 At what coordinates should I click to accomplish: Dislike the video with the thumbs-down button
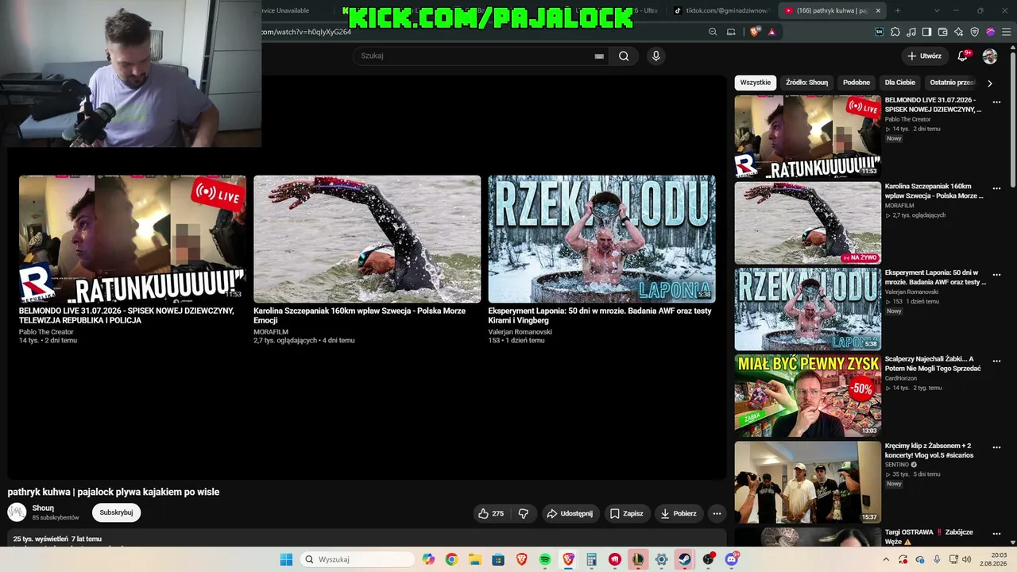click(x=524, y=513)
